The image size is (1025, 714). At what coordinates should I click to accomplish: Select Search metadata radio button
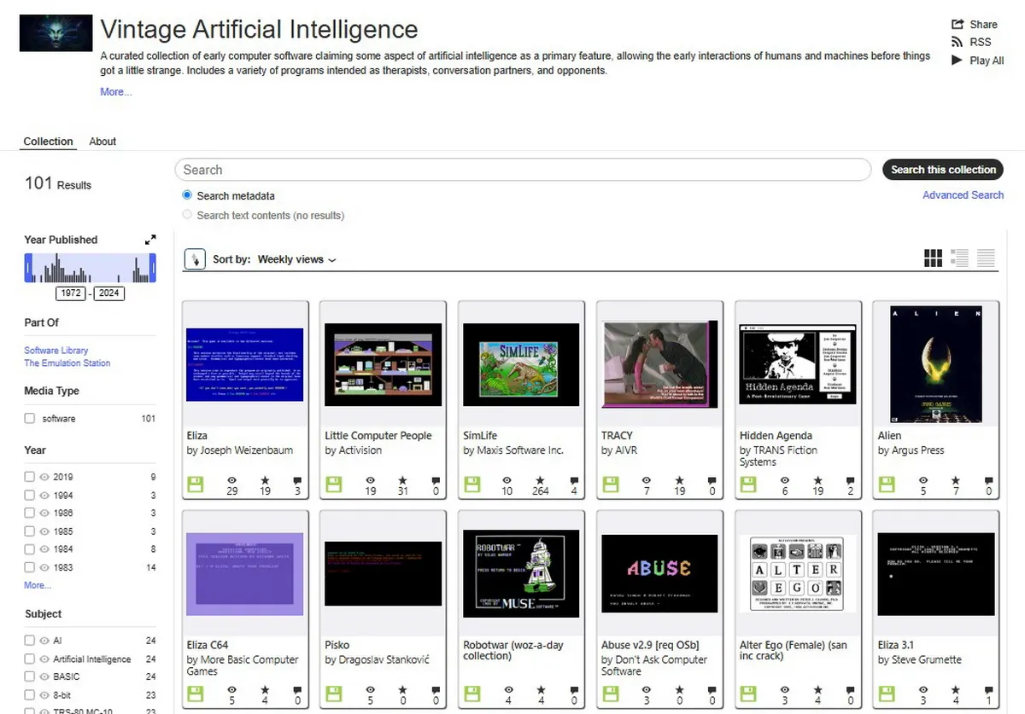click(x=187, y=195)
